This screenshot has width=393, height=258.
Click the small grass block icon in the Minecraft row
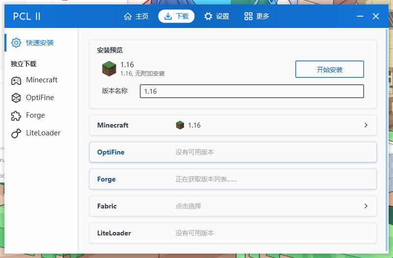pos(180,125)
